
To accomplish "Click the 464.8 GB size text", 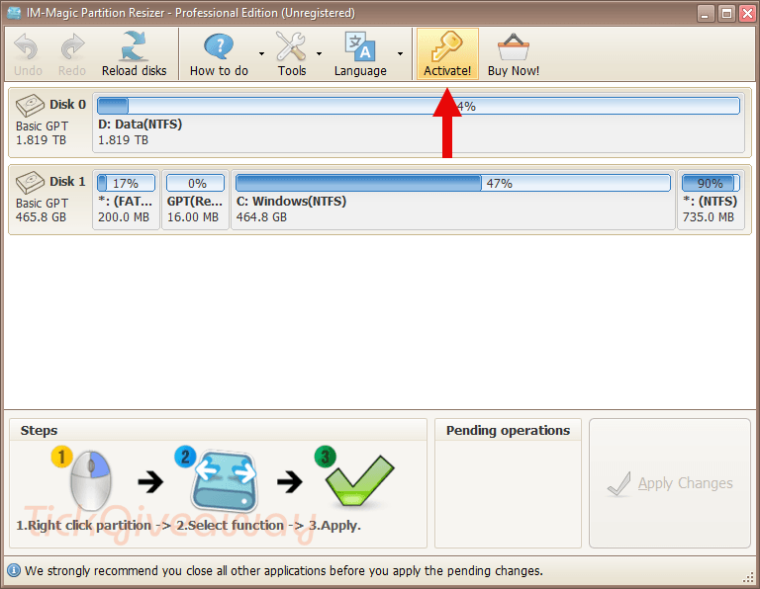I will (261, 217).
